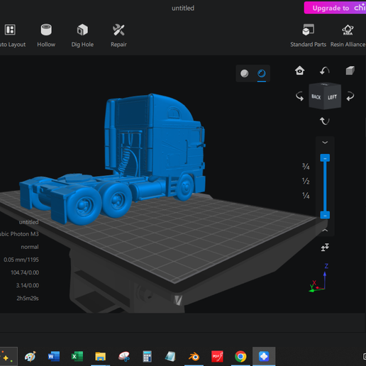366x366 pixels.
Task: Switch to blue outline view mode
Action: click(x=262, y=74)
